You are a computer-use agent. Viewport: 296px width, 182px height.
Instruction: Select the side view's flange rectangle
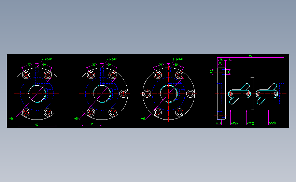click(x=221, y=94)
